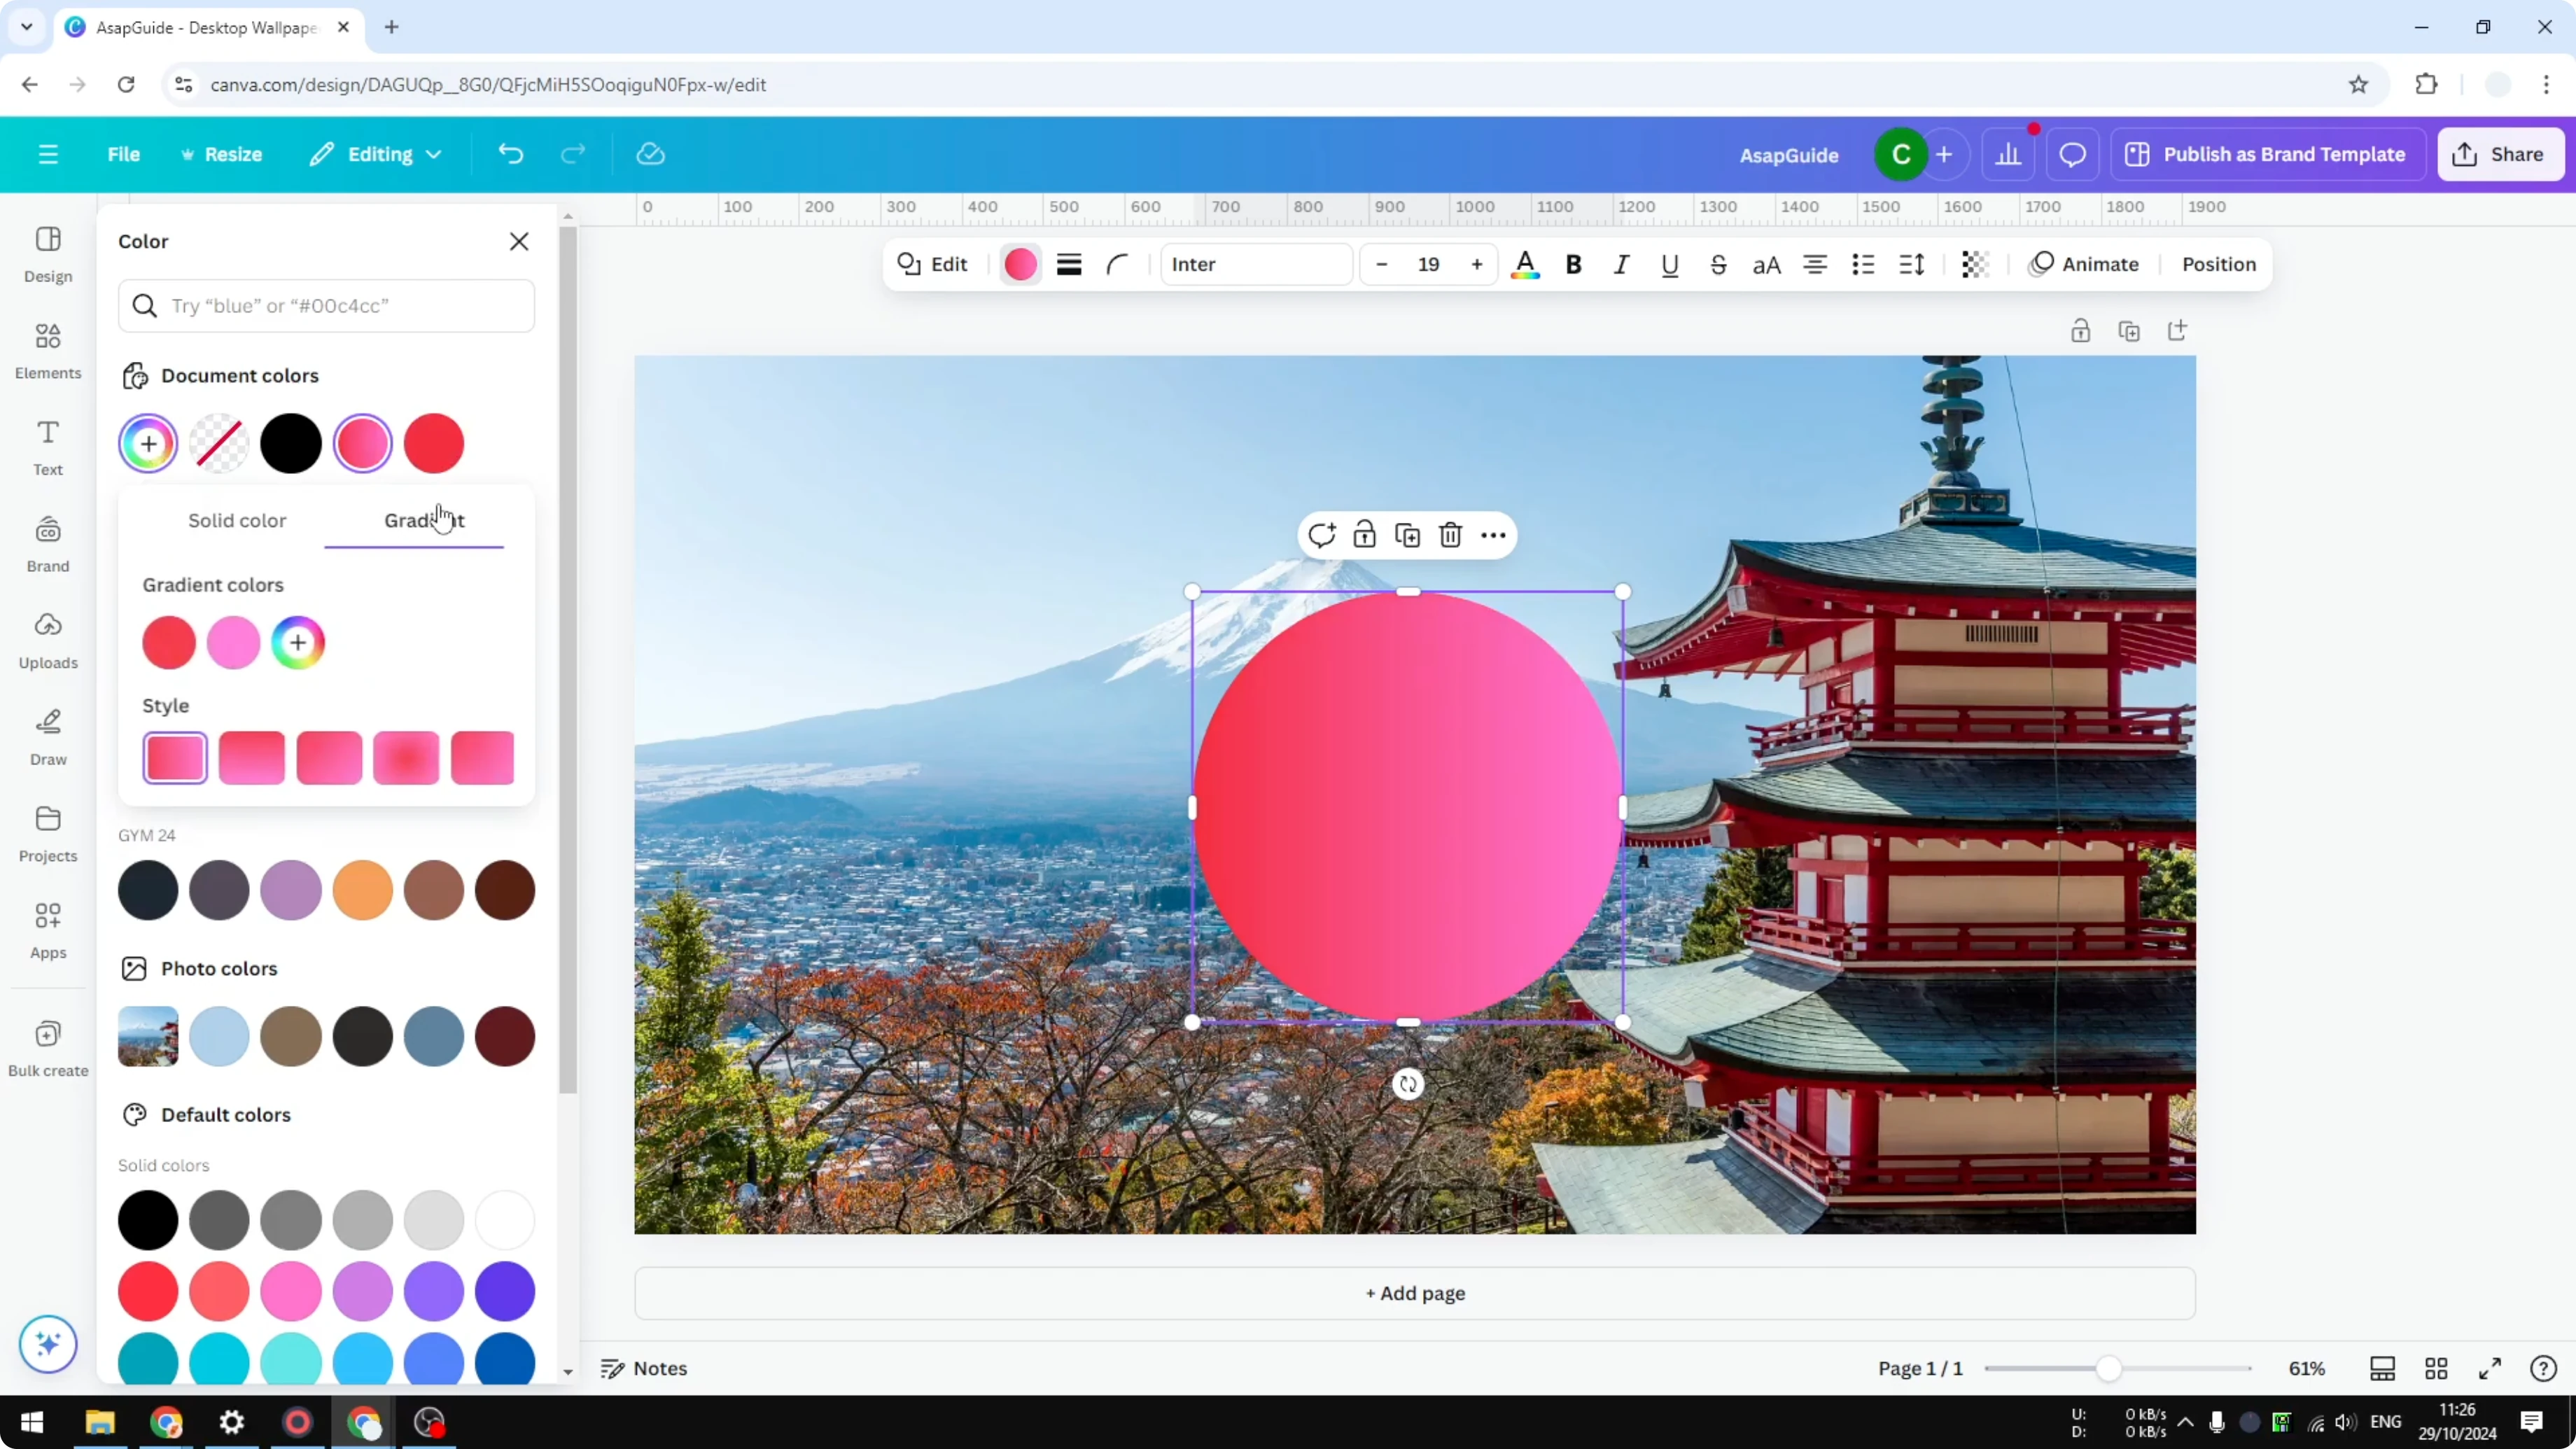The height and width of the screenshot is (1449, 2576).
Task: Apply bold formatting
Action: coord(1572,264)
